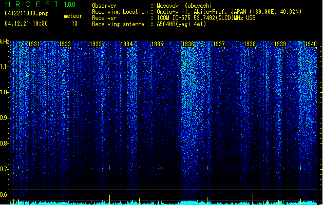This screenshot has height=205, width=323.
Task: Click the Receiver field label
Action: [x=104, y=18]
